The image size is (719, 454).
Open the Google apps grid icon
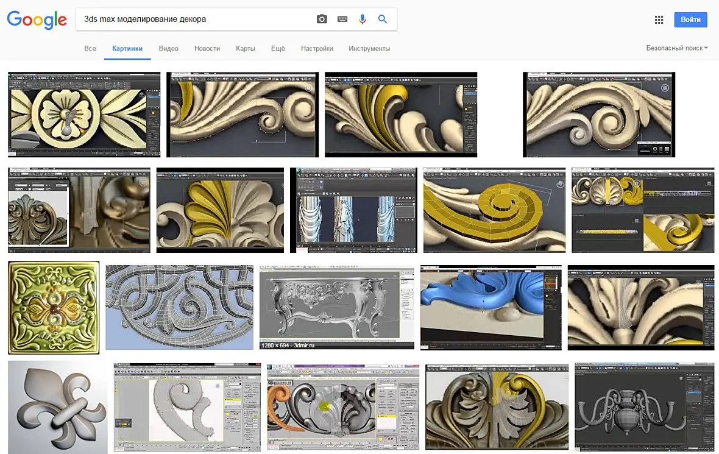click(659, 20)
